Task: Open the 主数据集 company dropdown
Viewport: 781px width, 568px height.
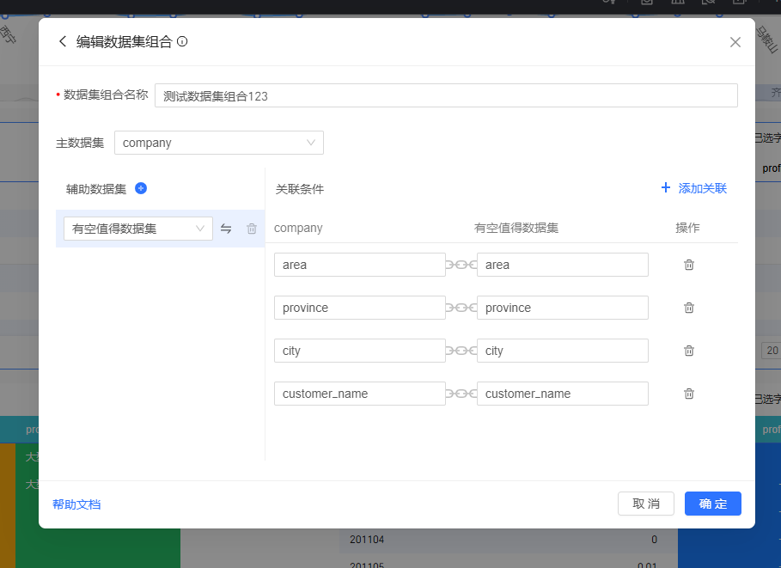Action: (x=219, y=143)
